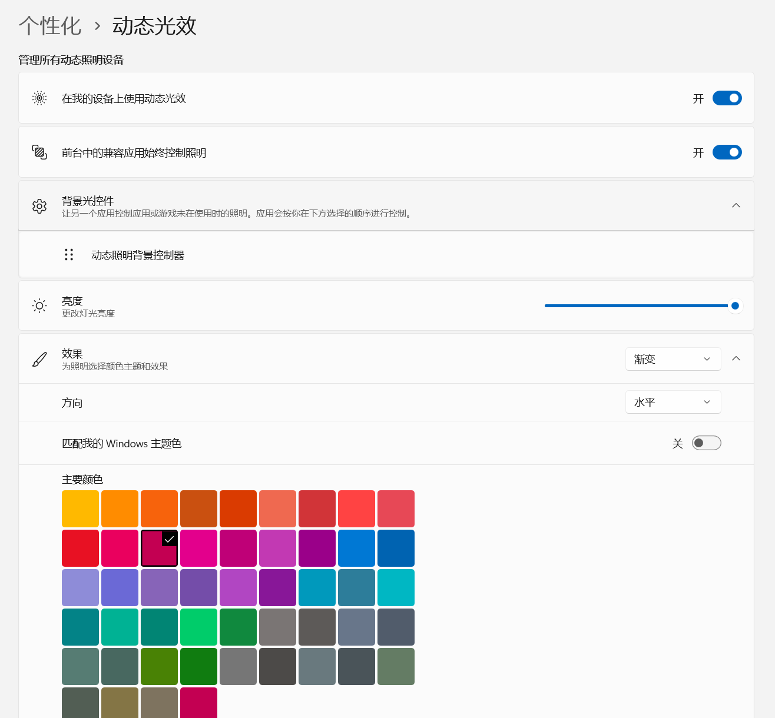Image resolution: width=775 pixels, height=718 pixels.
Task: Click the drag handle beside 动态照明背景控制器
Action: 69,254
